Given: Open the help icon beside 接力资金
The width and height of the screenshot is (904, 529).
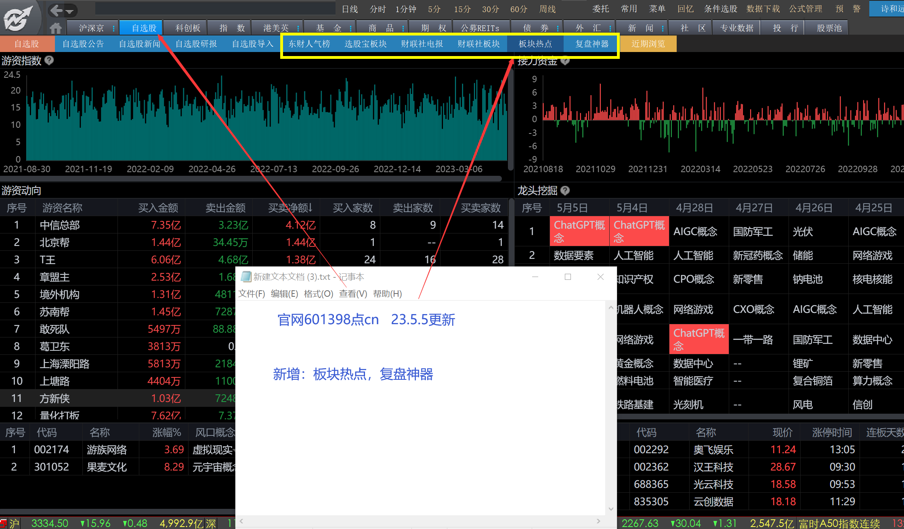Looking at the screenshot, I should pos(565,61).
